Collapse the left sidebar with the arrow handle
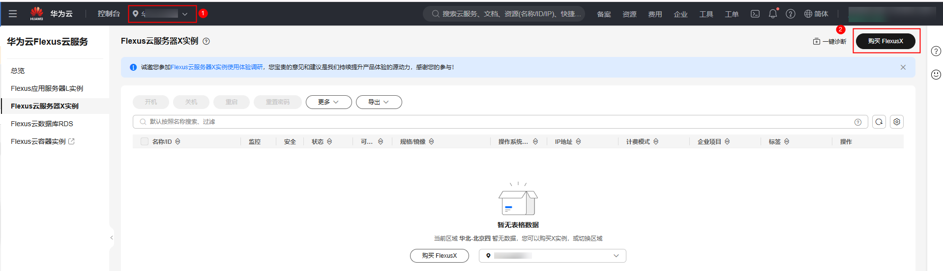Screen dimensions: 943x271 [x=112, y=238]
